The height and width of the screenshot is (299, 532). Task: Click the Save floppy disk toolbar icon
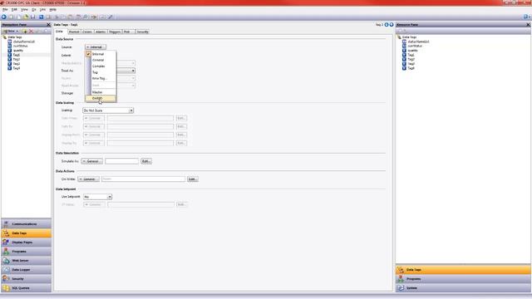click(33, 17)
